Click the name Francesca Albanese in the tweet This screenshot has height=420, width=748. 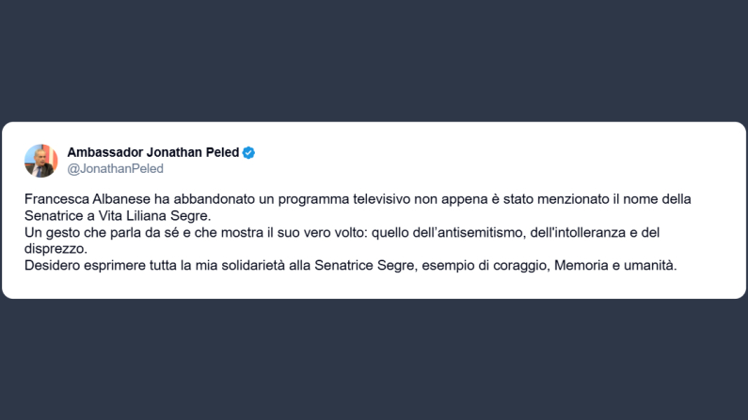(82, 200)
